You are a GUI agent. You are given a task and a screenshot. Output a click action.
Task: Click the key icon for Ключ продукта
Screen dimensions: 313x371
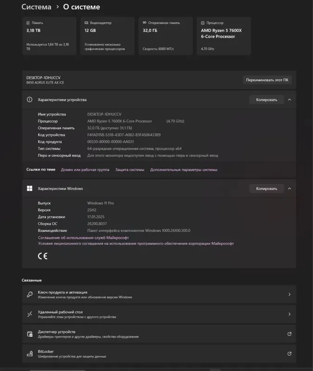(x=30, y=294)
